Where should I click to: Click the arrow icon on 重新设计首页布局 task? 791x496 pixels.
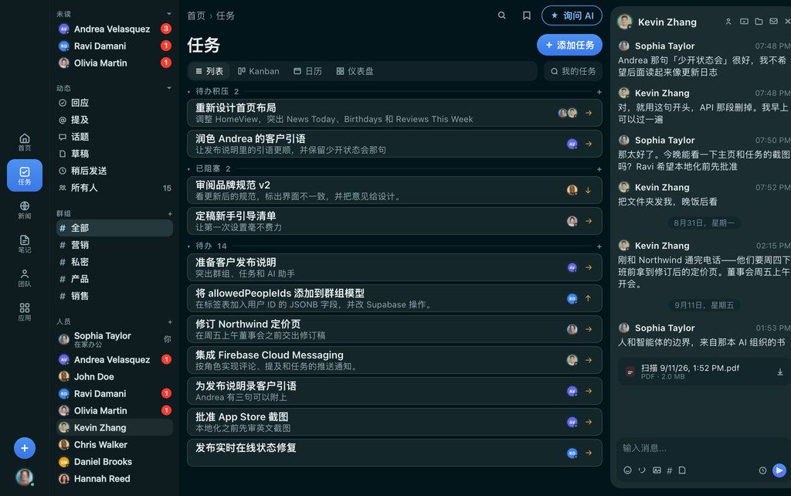[x=588, y=113]
